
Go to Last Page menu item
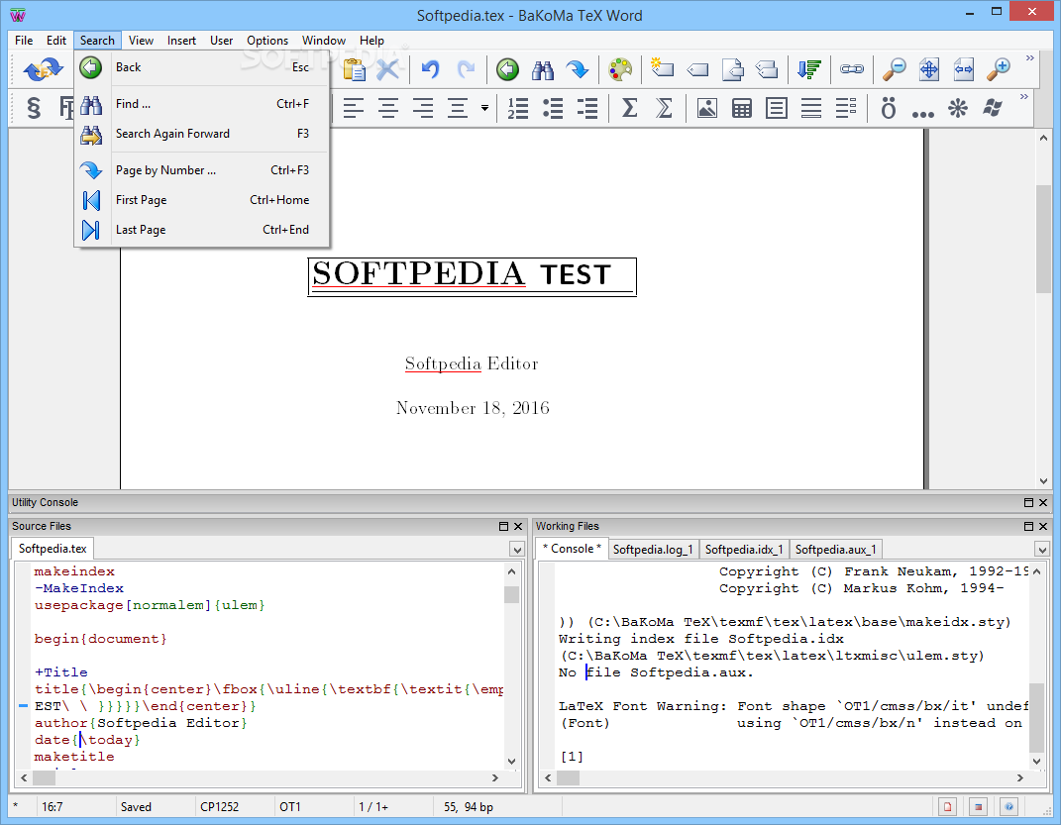(202, 229)
